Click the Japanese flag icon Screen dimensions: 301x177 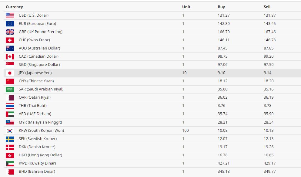[10, 73]
